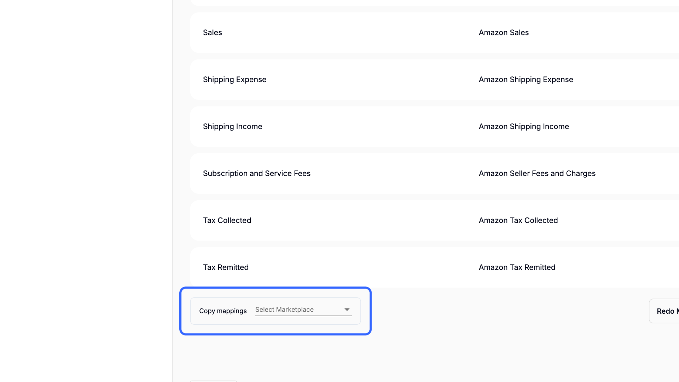Click Amazon Shipping Expense mapping
Screen dimensions: 679x382
click(x=526, y=80)
